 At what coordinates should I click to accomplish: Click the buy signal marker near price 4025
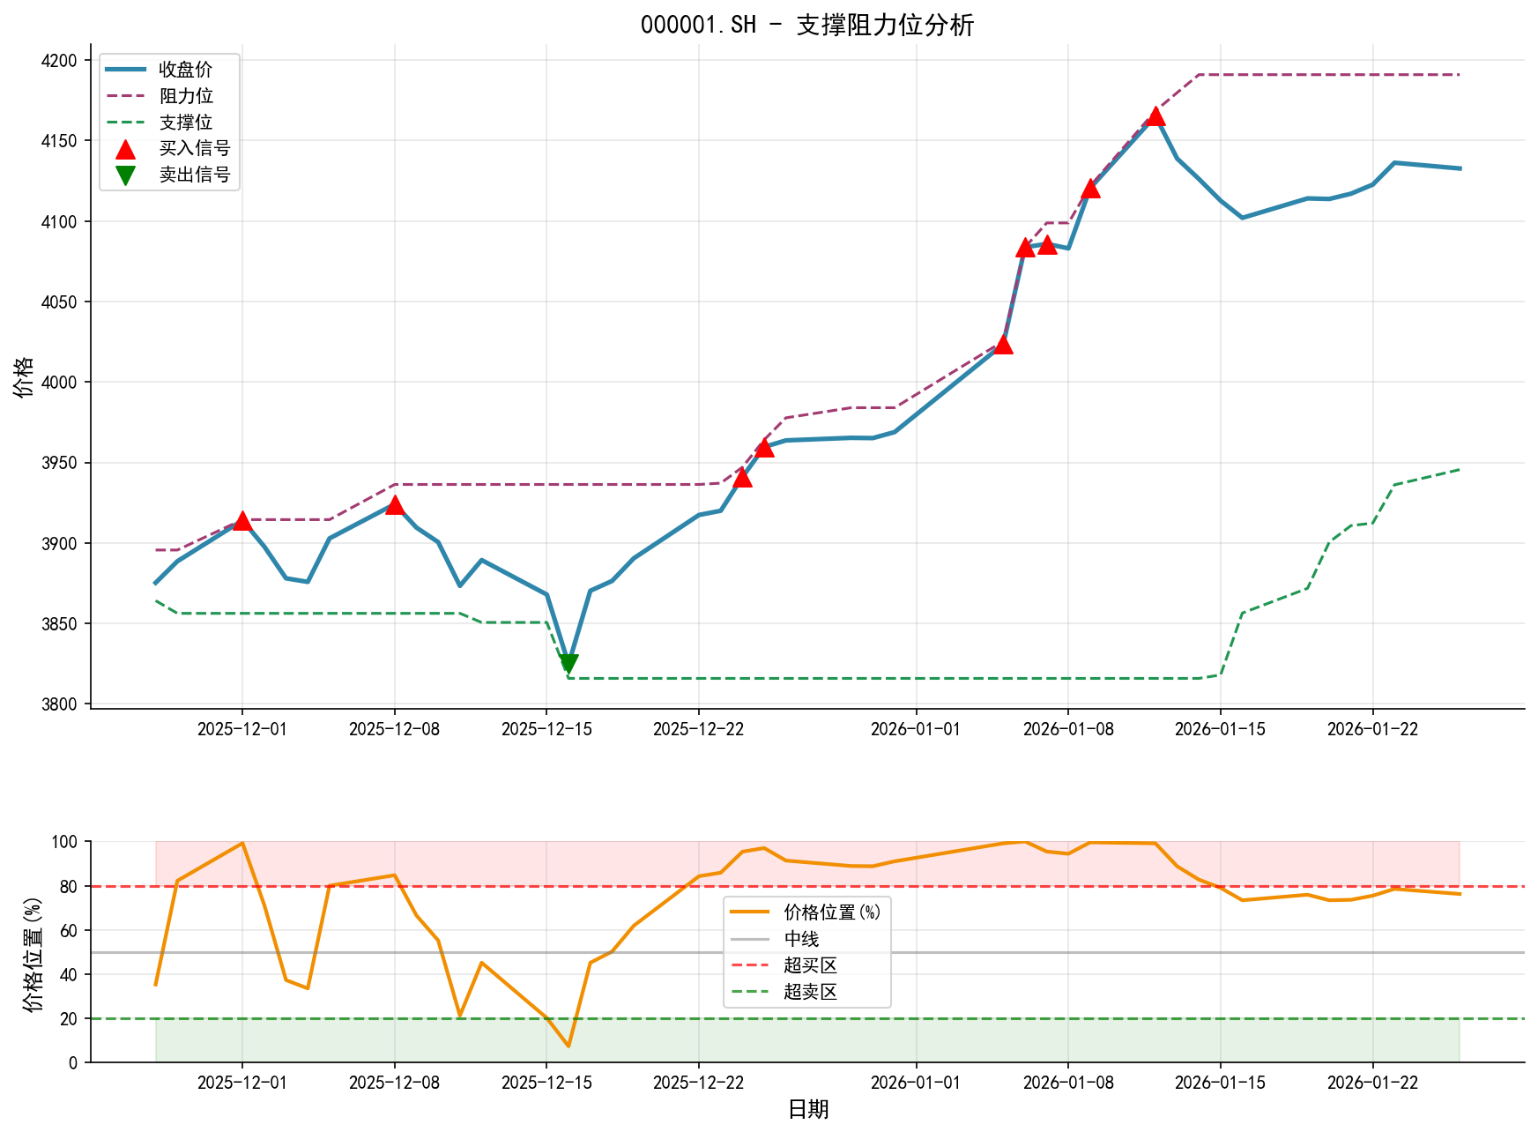pos(1003,345)
